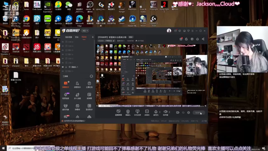Switch to the first scene tab
Screen dimensions: 268x151
[69, 37]
